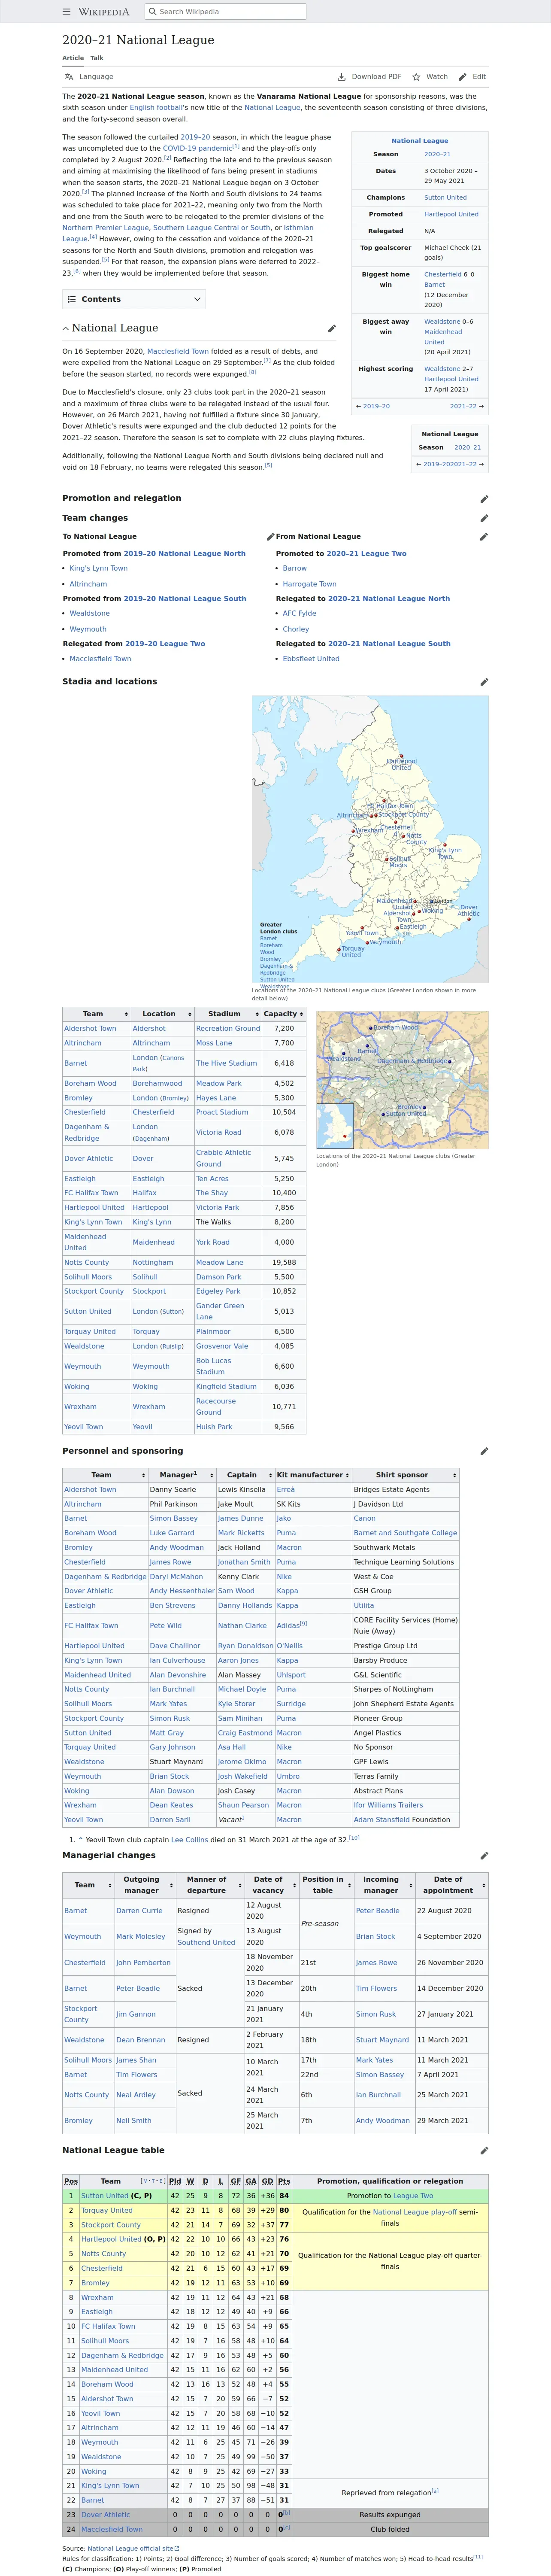Viewport: 551px width, 2576px height.
Task: Edit the Managerial changes section
Action: point(484,1856)
